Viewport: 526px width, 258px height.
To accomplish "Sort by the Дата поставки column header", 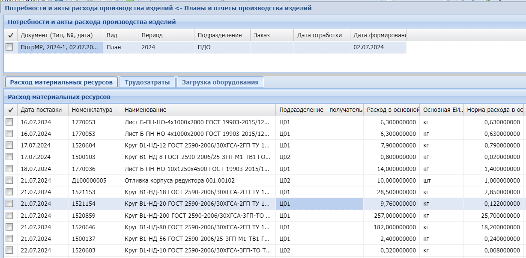I will coord(42,110).
